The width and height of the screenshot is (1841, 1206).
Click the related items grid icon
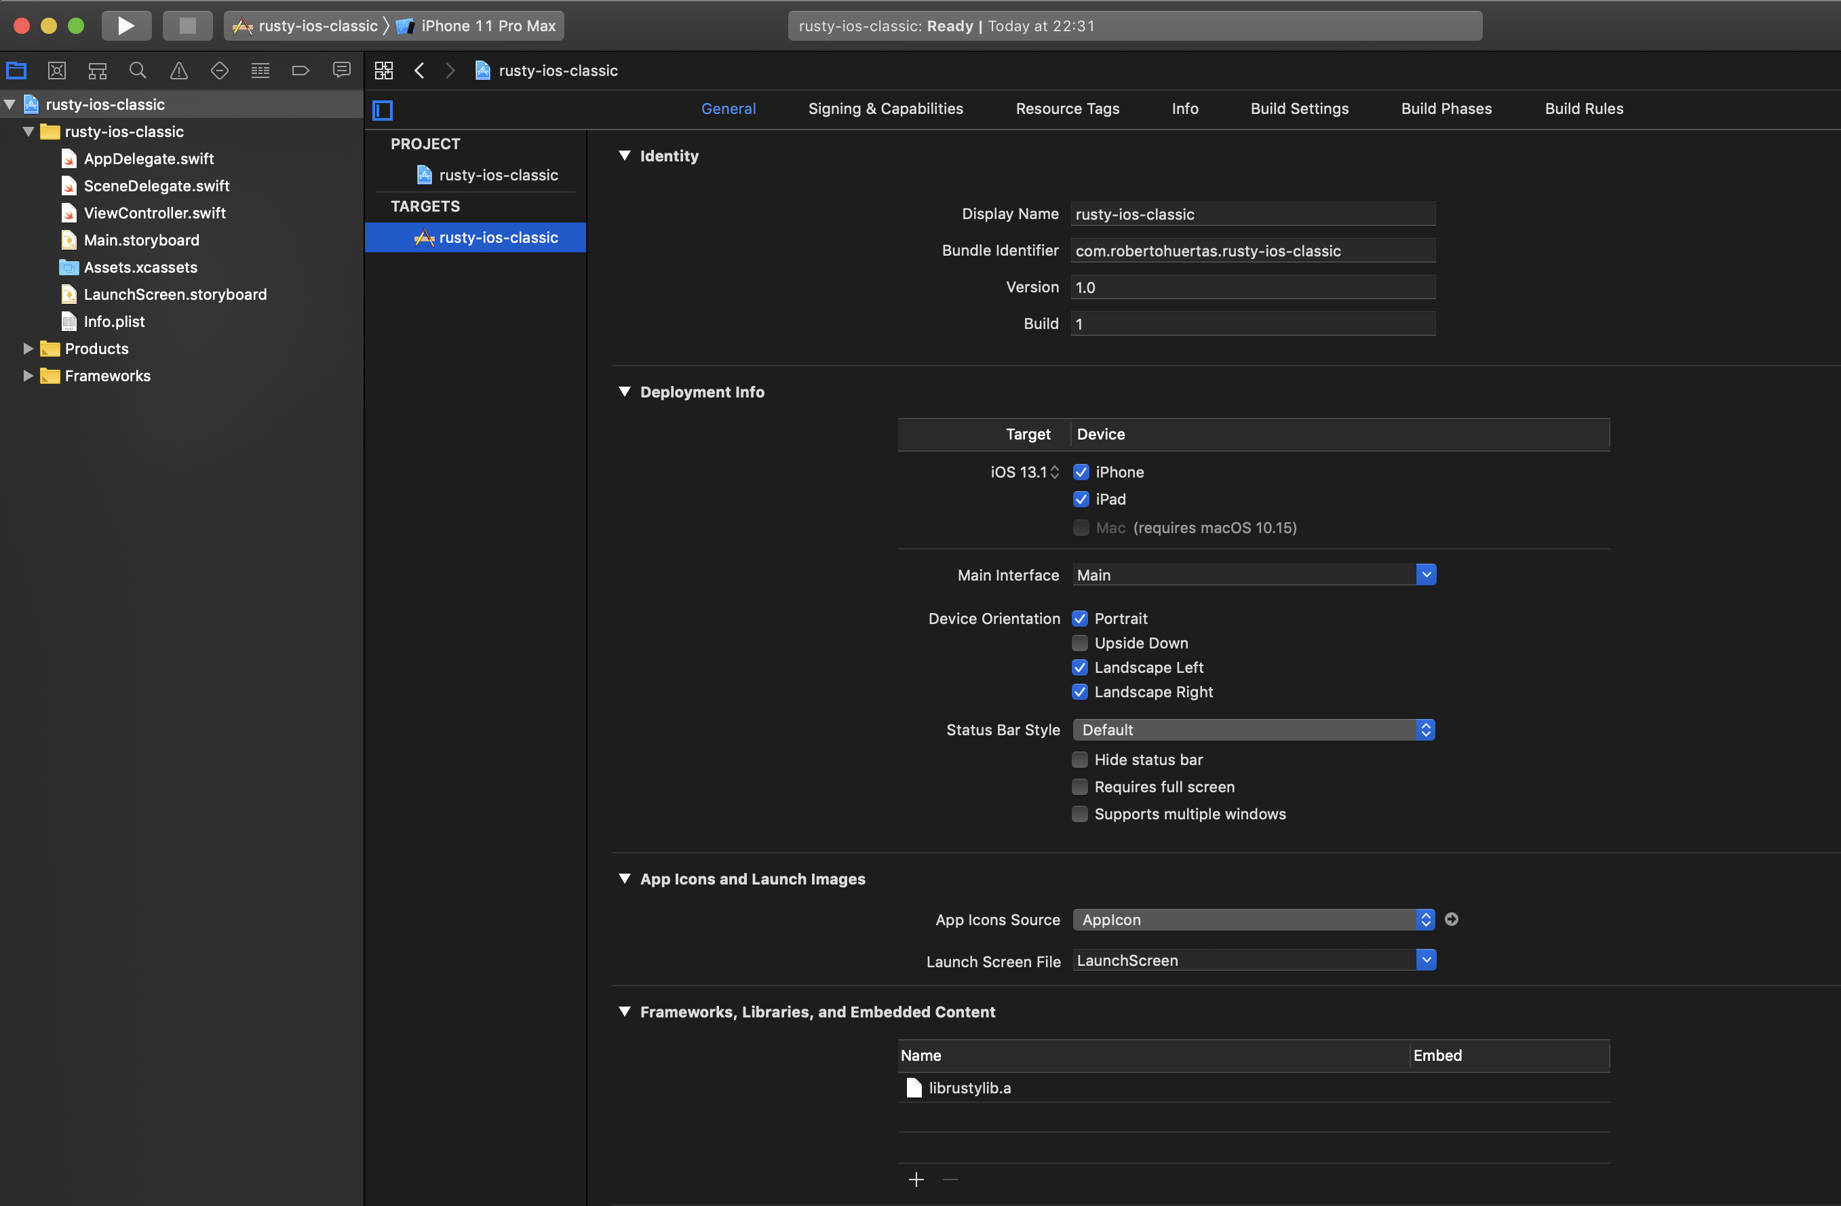384,71
